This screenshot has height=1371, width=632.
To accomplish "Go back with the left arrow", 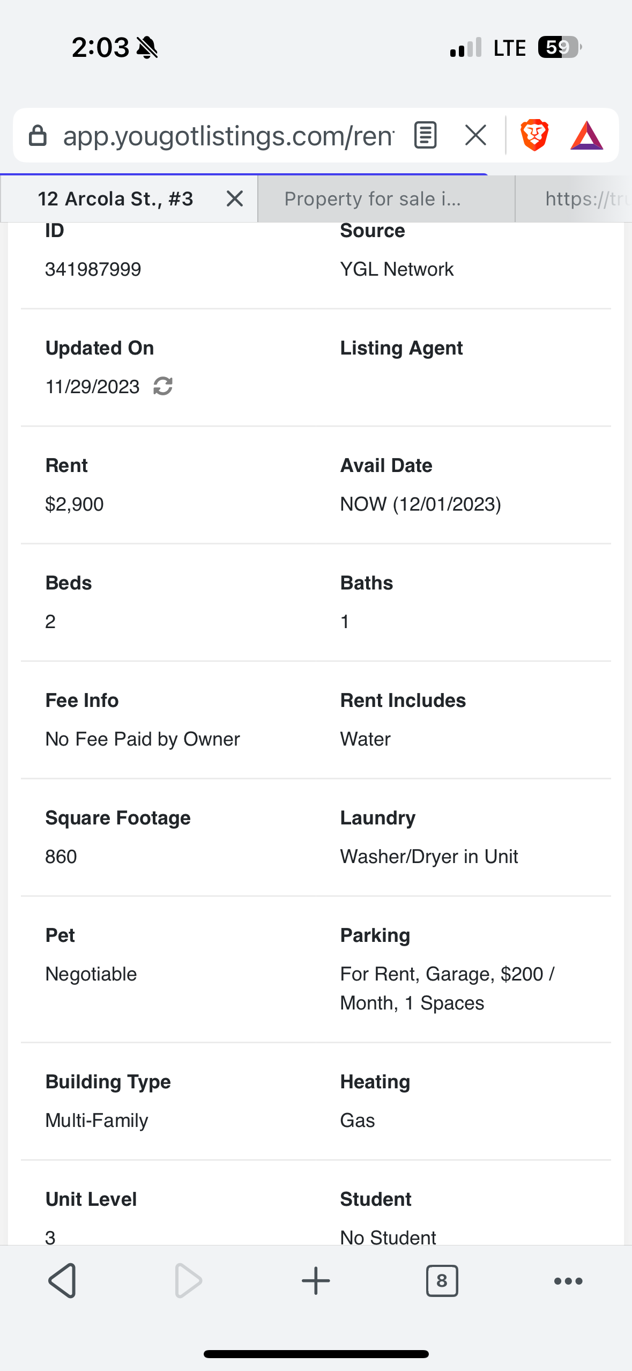I will coord(62,1281).
